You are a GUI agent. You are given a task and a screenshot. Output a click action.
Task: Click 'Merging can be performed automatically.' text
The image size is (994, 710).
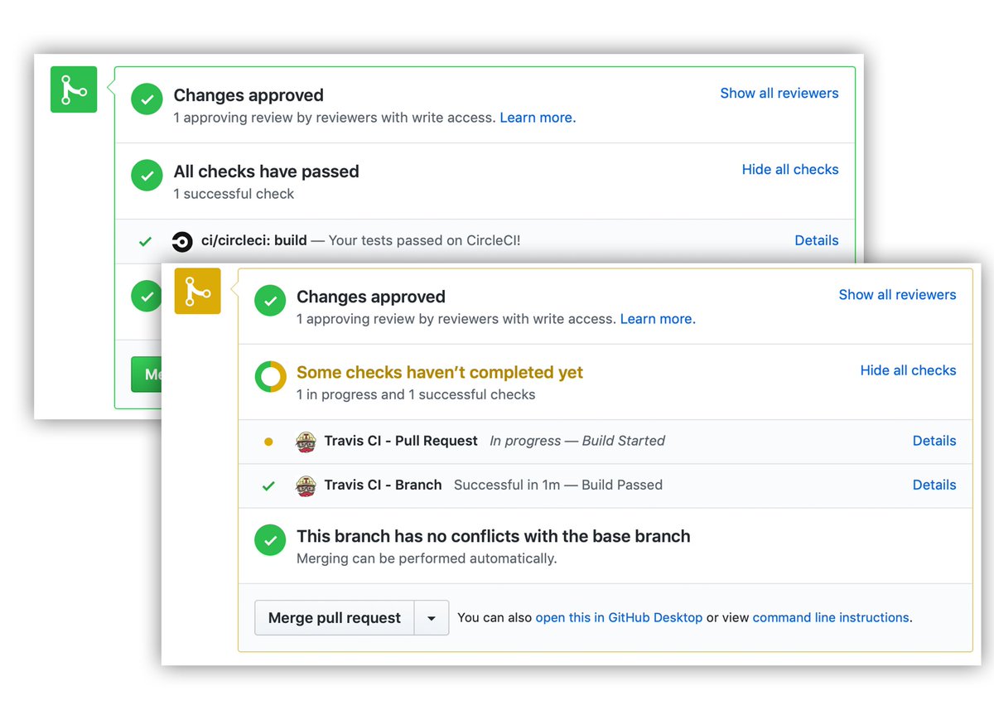tap(427, 558)
